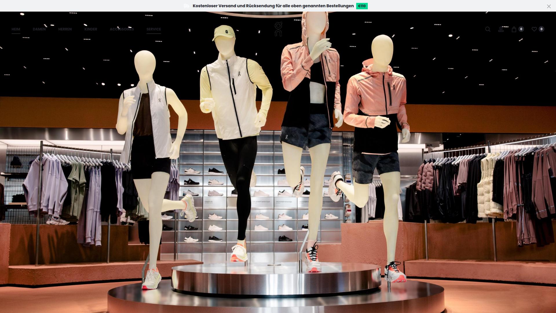Open the KINDER menu
This screenshot has height=313, width=556.
[x=91, y=29]
